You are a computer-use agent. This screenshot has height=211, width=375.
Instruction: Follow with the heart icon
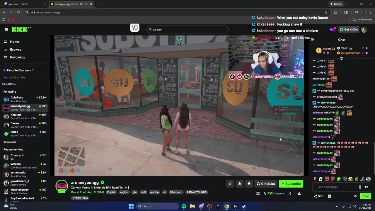[249, 184]
